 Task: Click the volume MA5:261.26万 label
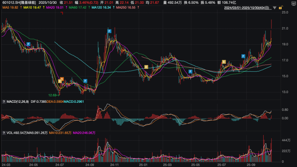click(x=37, y=133)
